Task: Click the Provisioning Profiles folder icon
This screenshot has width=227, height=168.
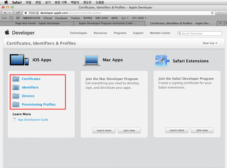Action: [16, 104]
